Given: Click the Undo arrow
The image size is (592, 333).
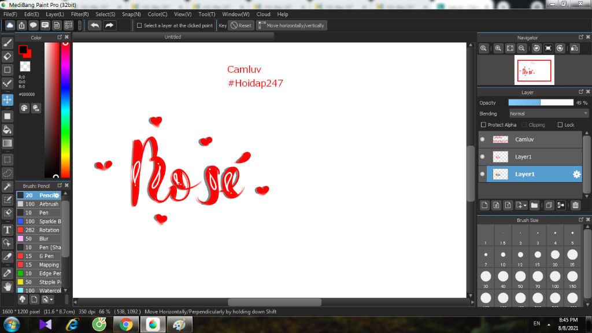Looking at the screenshot, I should pos(95,25).
